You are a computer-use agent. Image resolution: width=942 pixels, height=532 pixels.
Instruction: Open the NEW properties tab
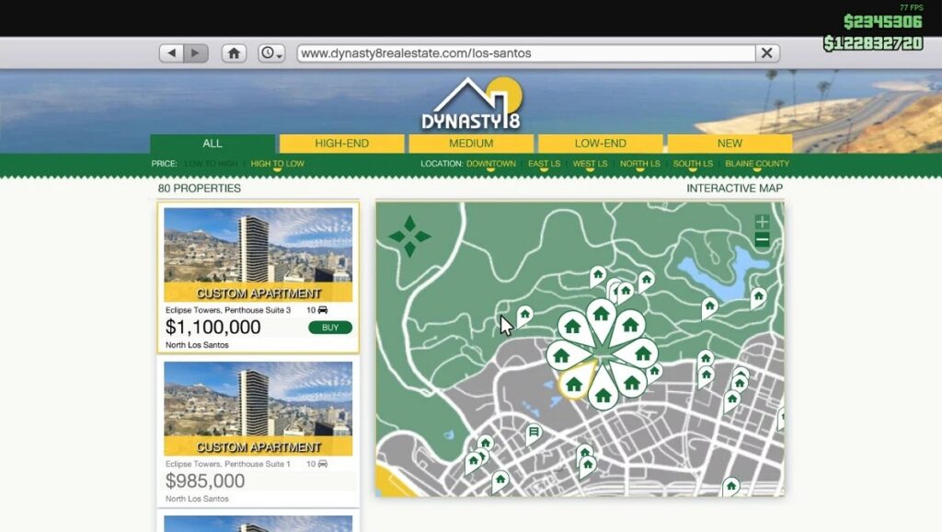pos(729,143)
